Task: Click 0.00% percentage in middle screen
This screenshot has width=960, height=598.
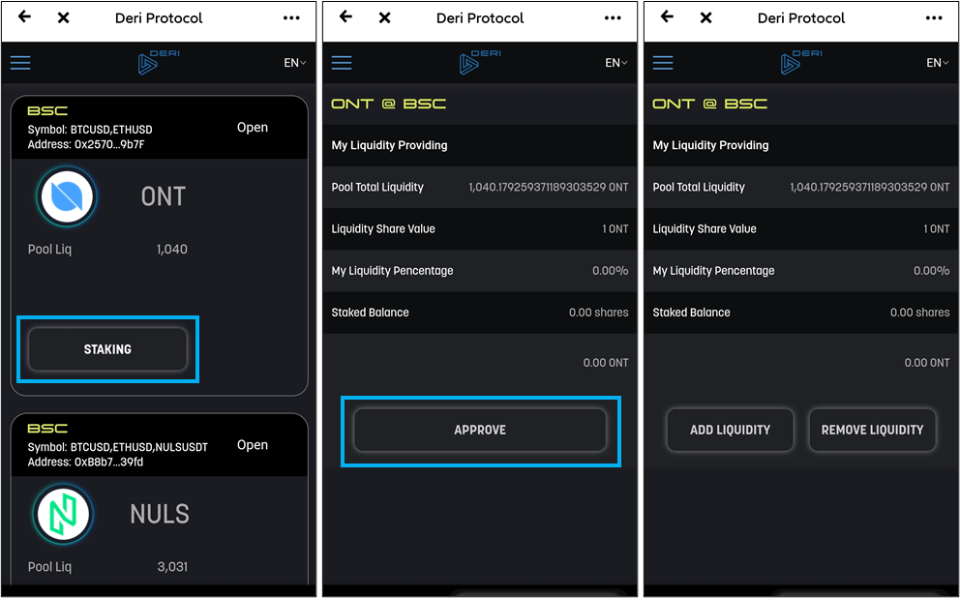Action: coord(611,271)
